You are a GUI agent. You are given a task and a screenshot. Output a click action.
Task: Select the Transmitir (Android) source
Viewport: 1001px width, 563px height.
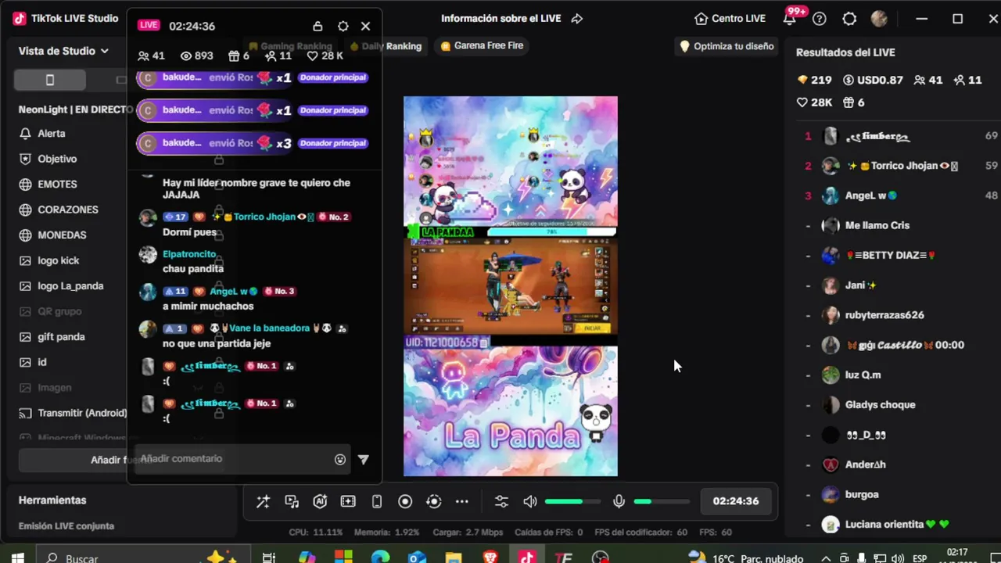[x=72, y=413]
